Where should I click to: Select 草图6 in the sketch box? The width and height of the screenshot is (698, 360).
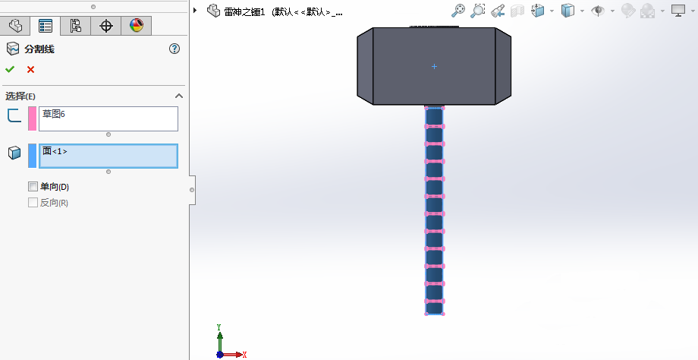54,114
